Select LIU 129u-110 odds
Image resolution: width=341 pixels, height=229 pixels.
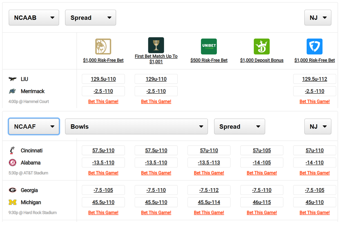(x=156, y=79)
